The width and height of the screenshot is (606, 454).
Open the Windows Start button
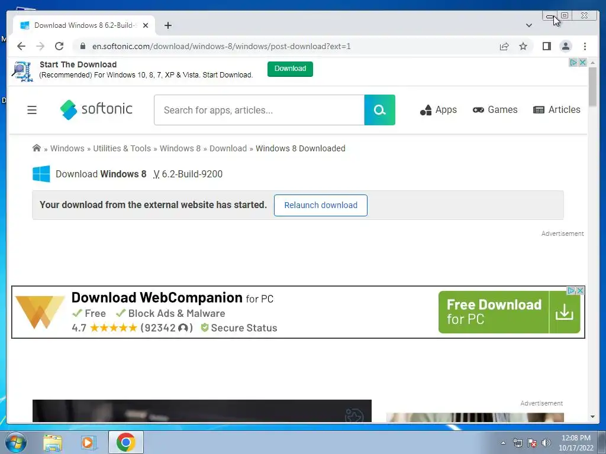click(16, 442)
